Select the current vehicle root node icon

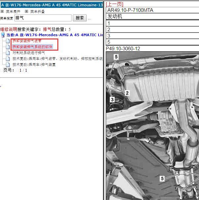point(3,35)
